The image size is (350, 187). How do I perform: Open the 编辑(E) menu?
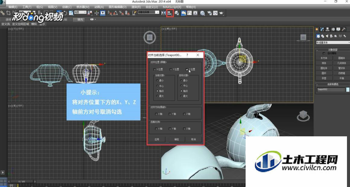[13, 7]
